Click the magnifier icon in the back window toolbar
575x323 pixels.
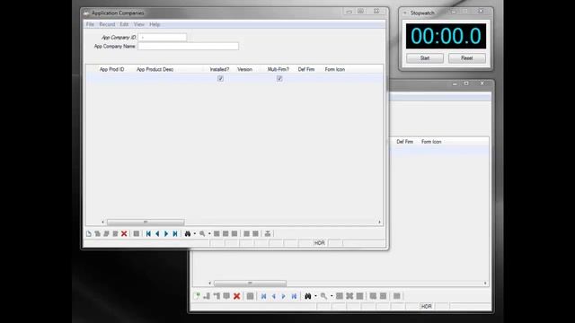coord(323,296)
